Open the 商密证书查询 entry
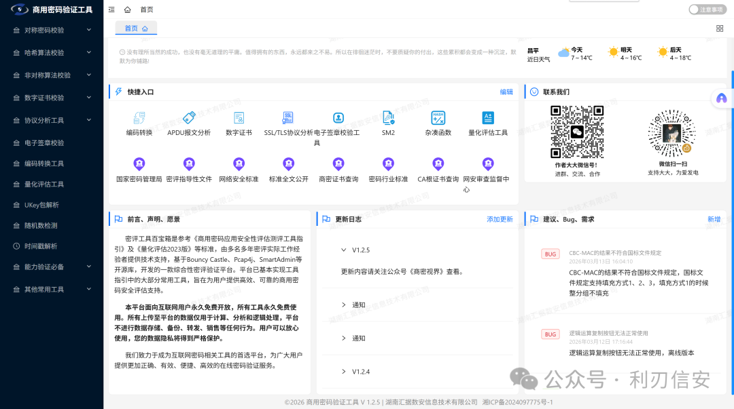The height and width of the screenshot is (409, 734). click(338, 167)
